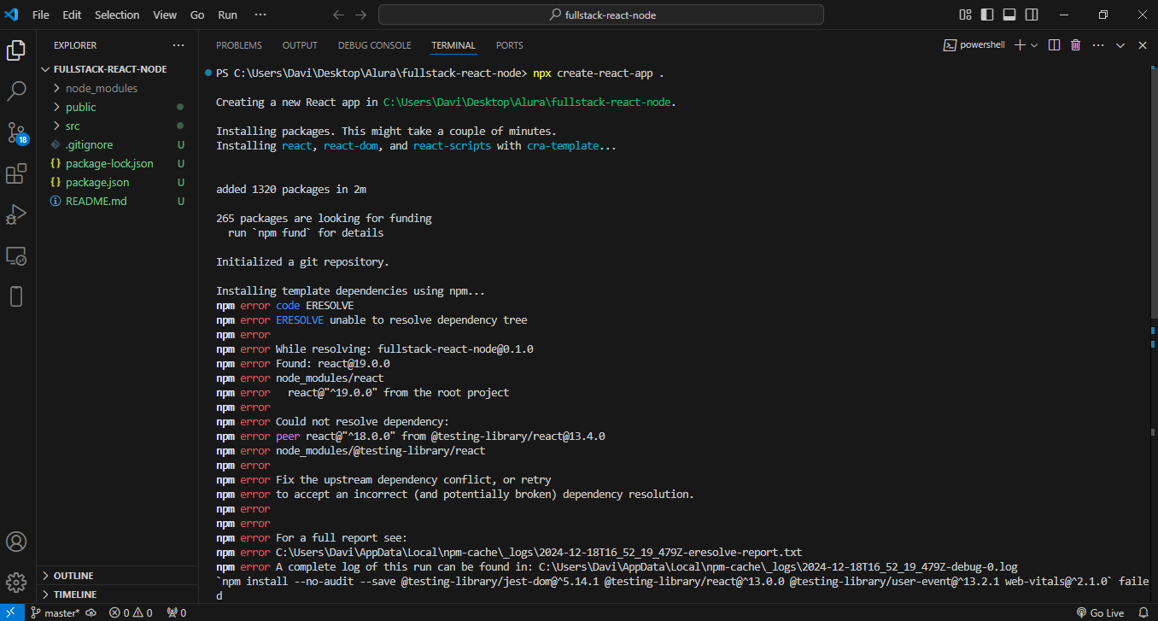Open the Remote Explorer view

pyautogui.click(x=16, y=255)
